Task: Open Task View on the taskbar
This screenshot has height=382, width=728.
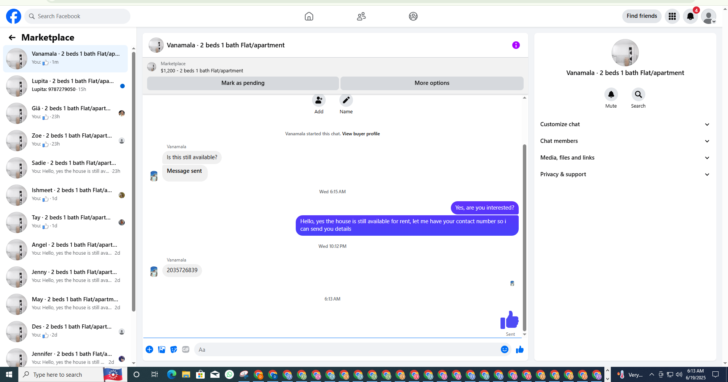Action: point(154,374)
